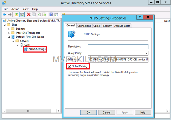Click the Up one level folder icon
171x120 pixels.
17,14
